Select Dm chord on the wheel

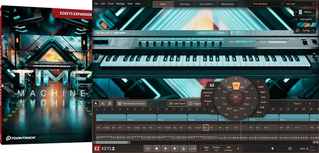[230, 87]
